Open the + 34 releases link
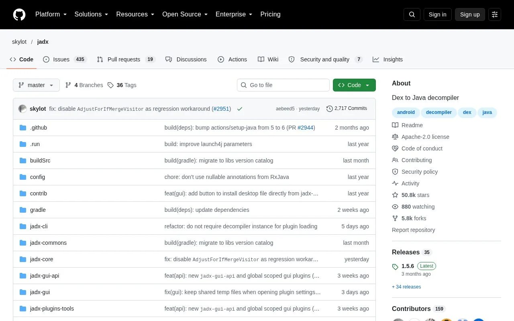Image resolution: width=514 pixels, height=321 pixels. [x=406, y=287]
